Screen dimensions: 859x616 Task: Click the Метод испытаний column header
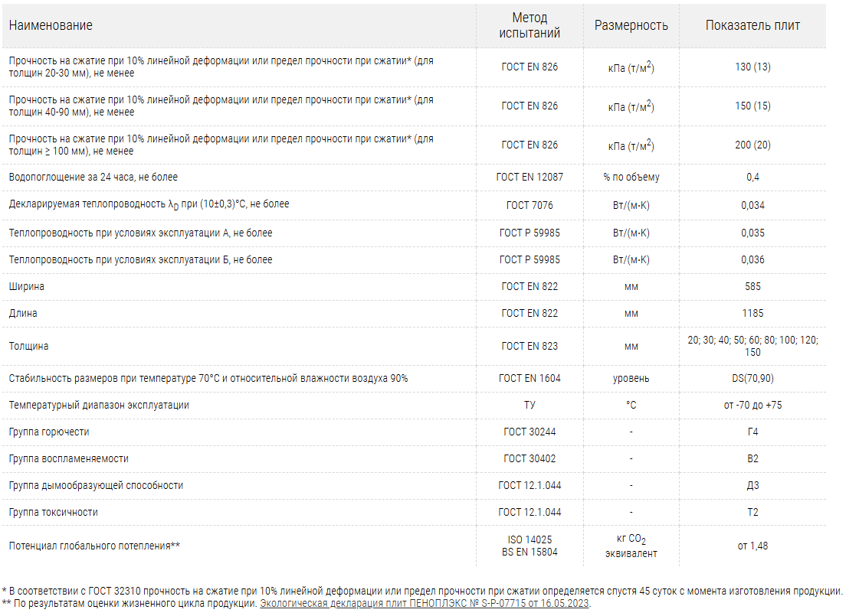529,25
